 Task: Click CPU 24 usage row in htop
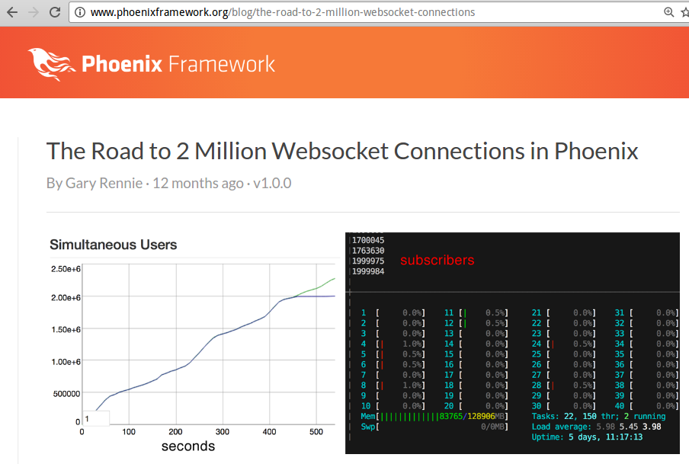point(564,344)
